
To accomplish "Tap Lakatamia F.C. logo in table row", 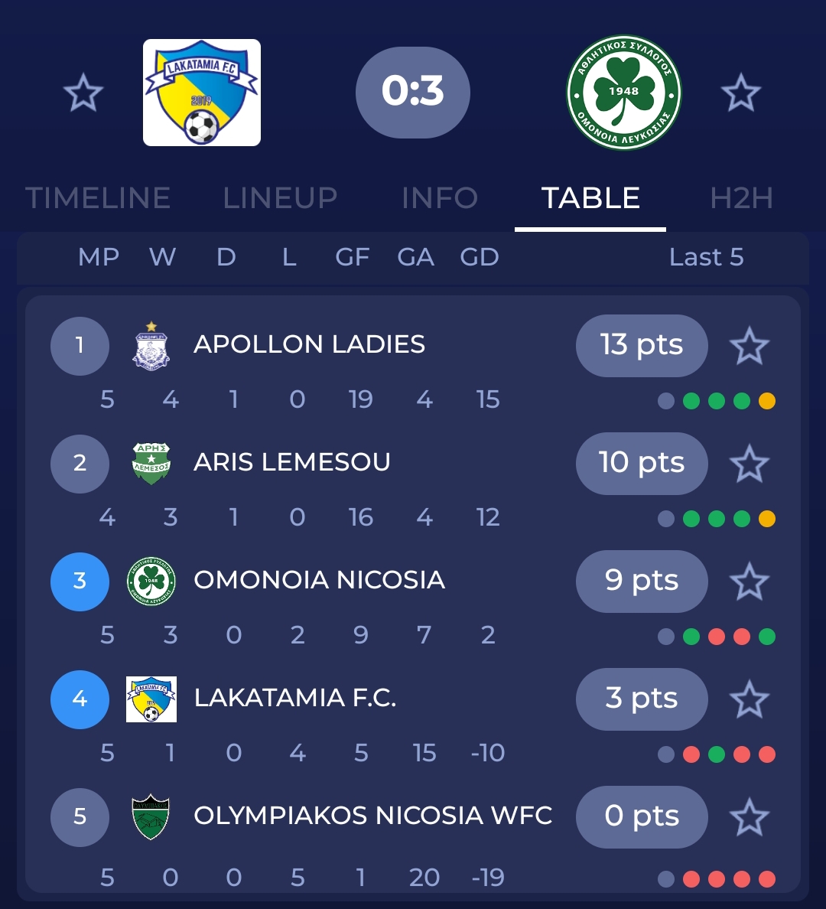I will [151, 699].
